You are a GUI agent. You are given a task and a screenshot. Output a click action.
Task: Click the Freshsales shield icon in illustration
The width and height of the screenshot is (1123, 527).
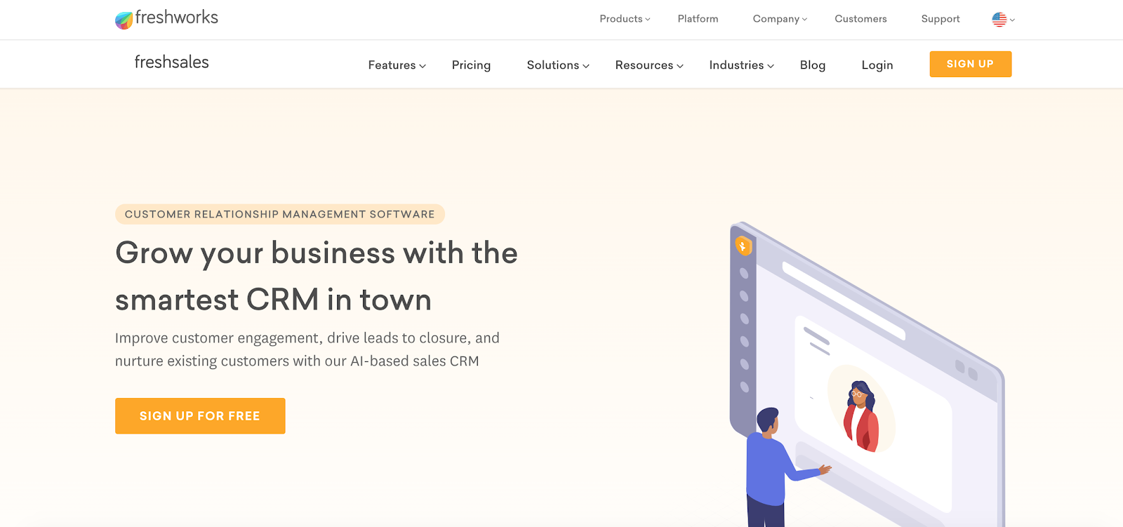pyautogui.click(x=743, y=246)
